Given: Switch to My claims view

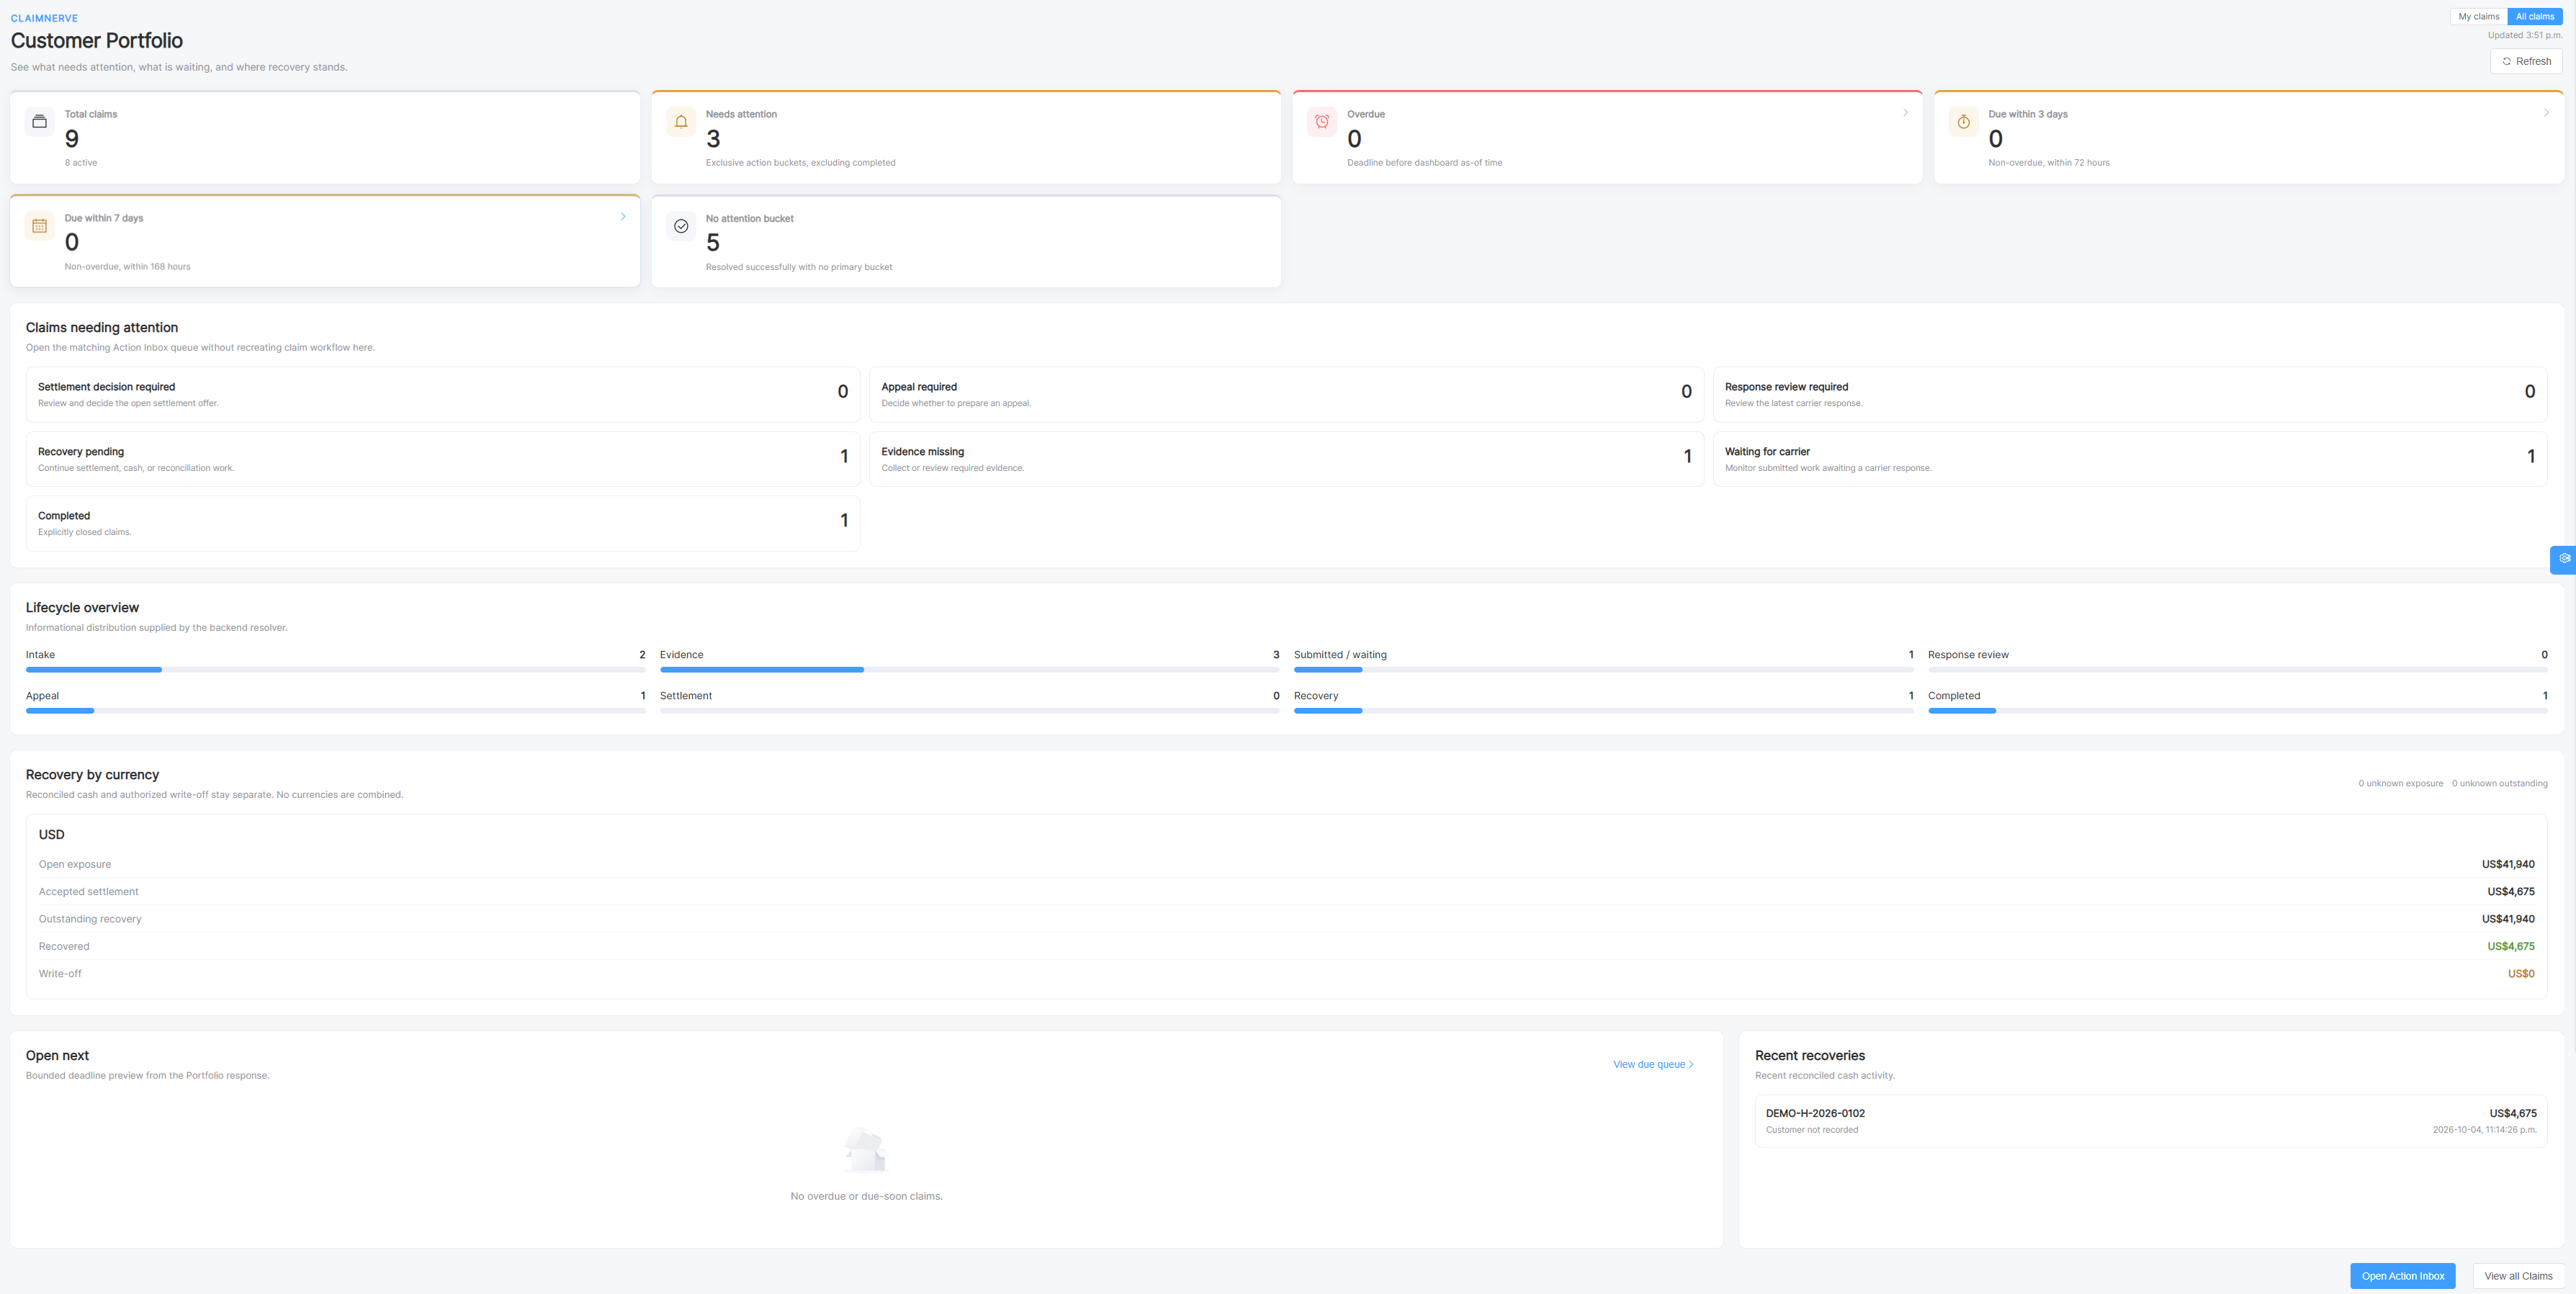Looking at the screenshot, I should point(2478,17).
